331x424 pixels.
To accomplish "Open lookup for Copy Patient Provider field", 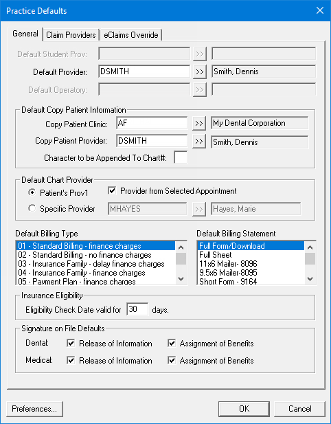I will (x=199, y=141).
